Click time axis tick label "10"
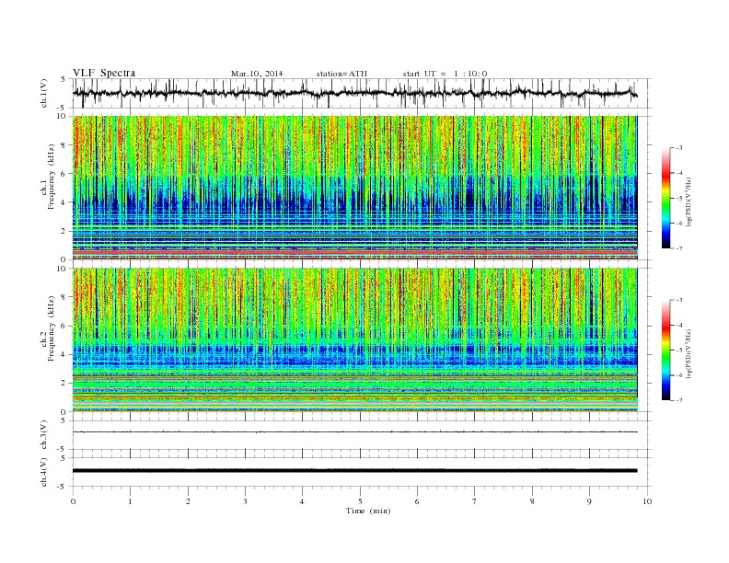 pyautogui.click(x=647, y=501)
